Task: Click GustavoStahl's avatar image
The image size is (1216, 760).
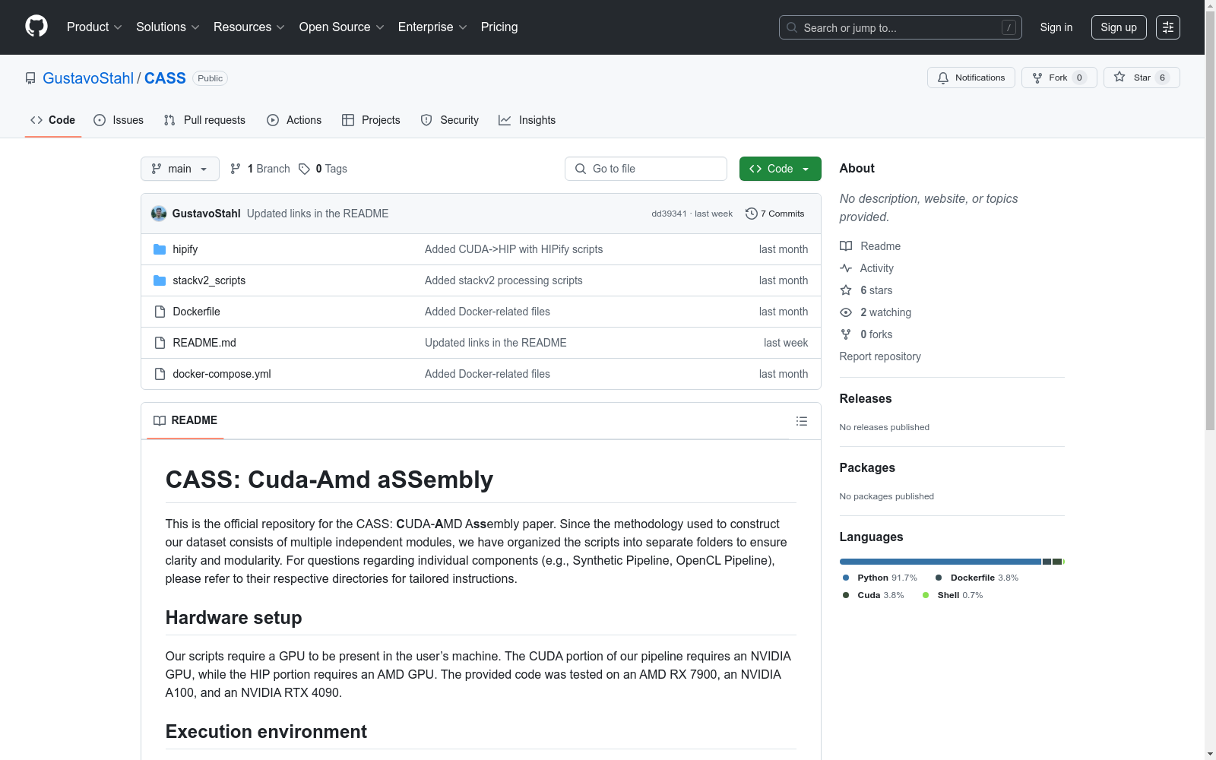Action: (159, 214)
